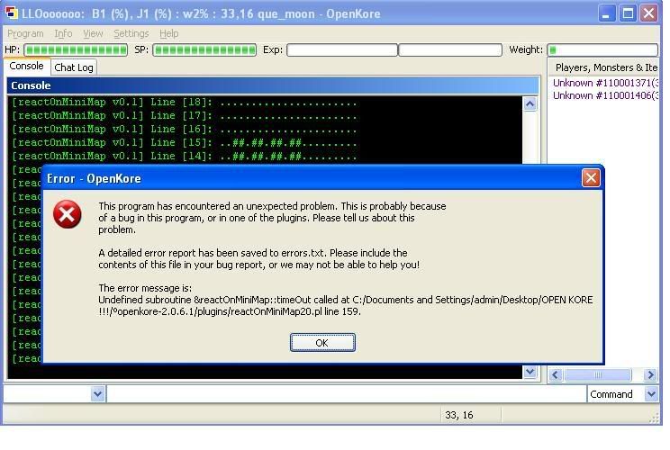Click the players panel horizontal scrollbar thumb
670x450 pixels.
(598, 375)
